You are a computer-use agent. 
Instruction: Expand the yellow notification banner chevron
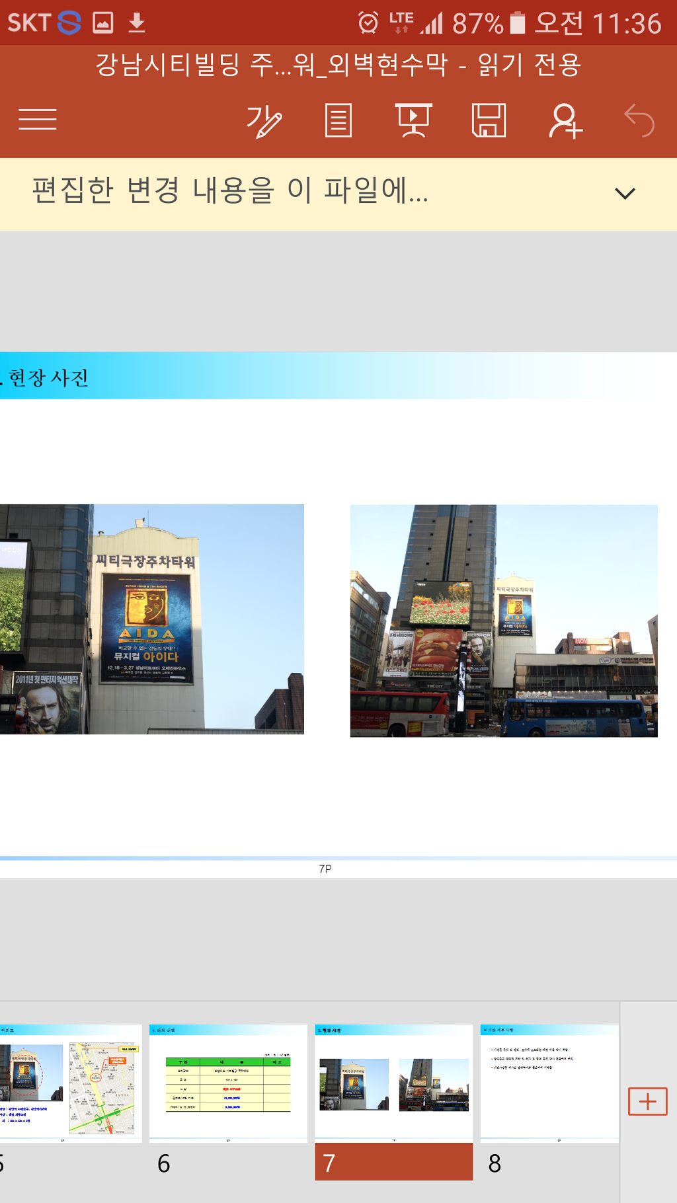[x=625, y=194]
